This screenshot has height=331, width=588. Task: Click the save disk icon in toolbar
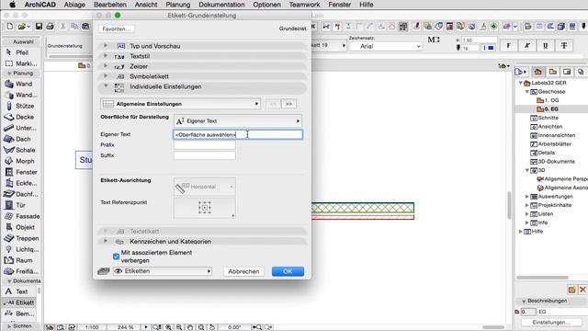coord(39,27)
